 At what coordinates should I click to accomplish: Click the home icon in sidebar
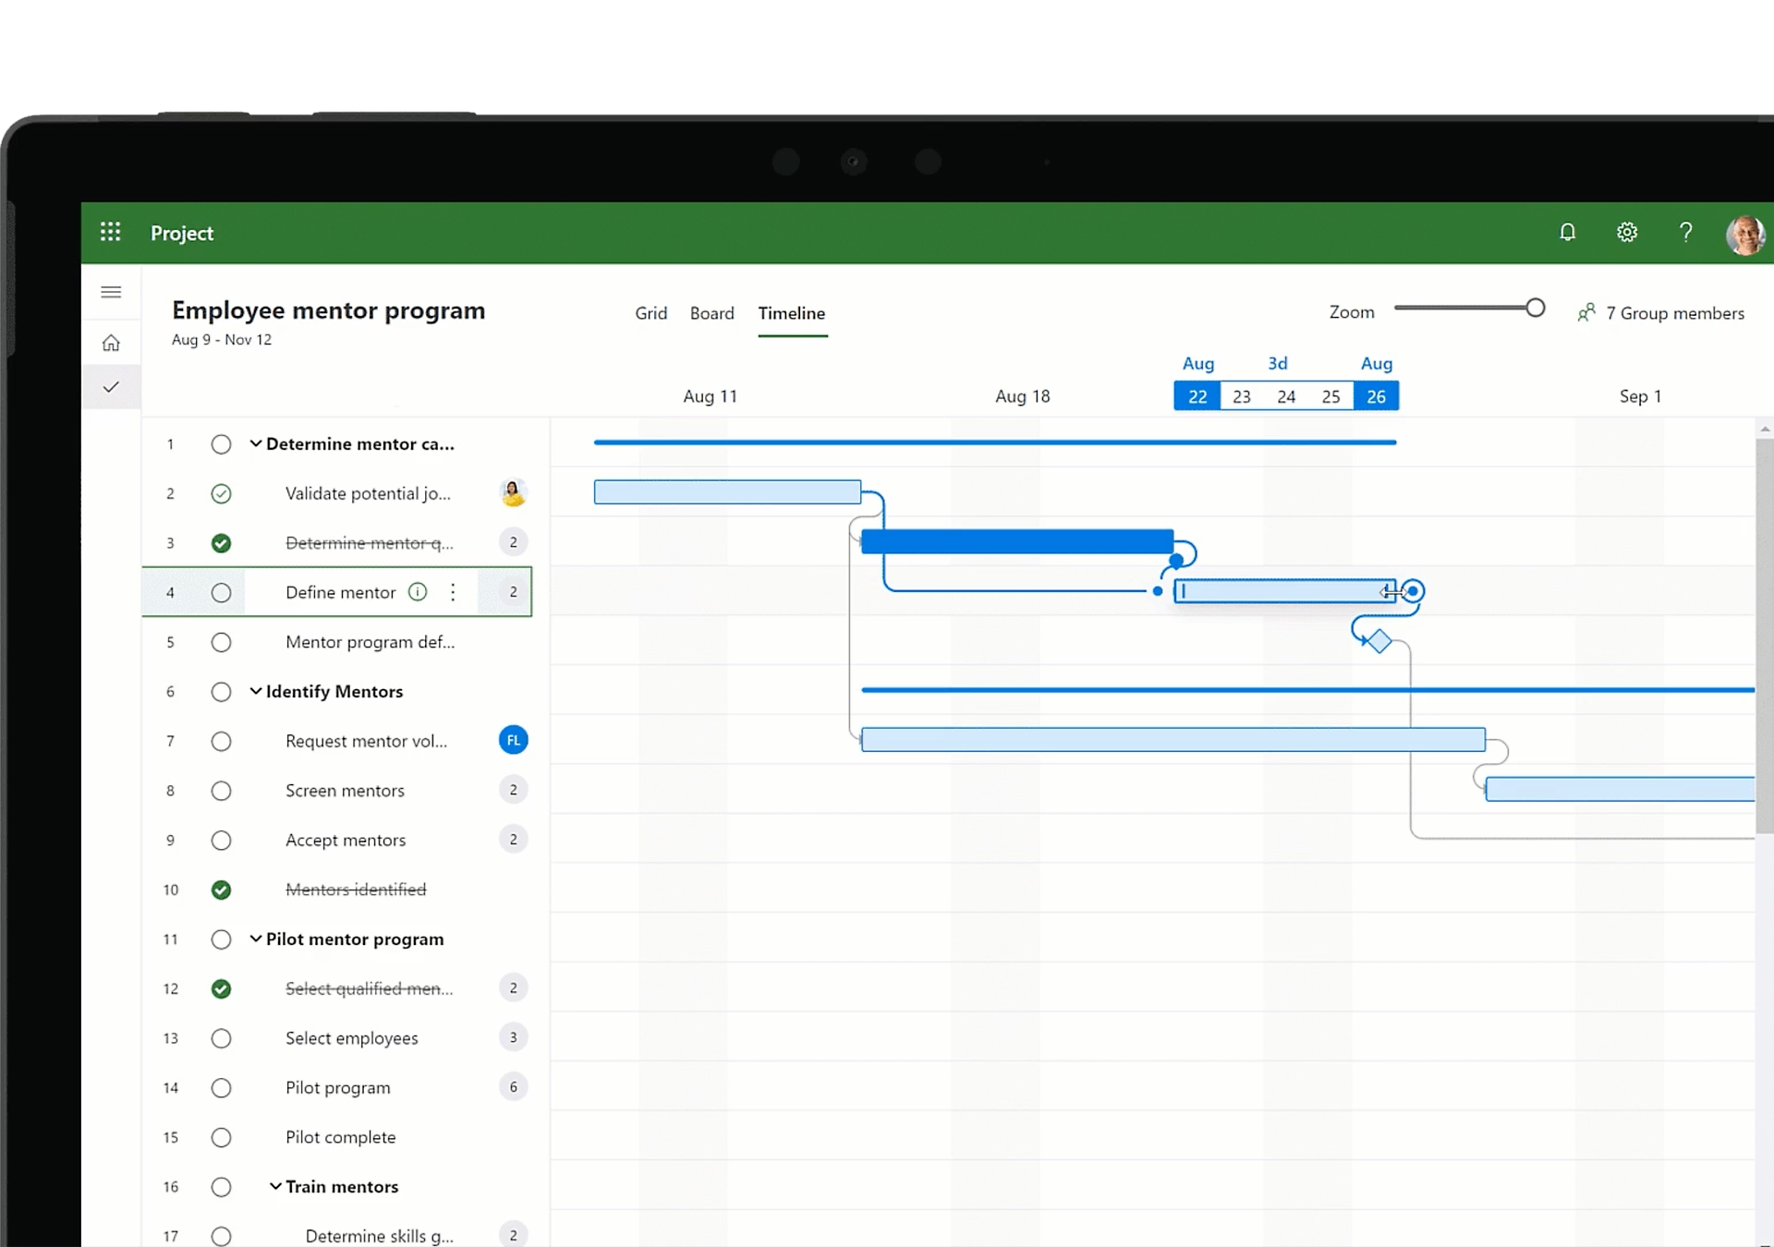(x=111, y=342)
